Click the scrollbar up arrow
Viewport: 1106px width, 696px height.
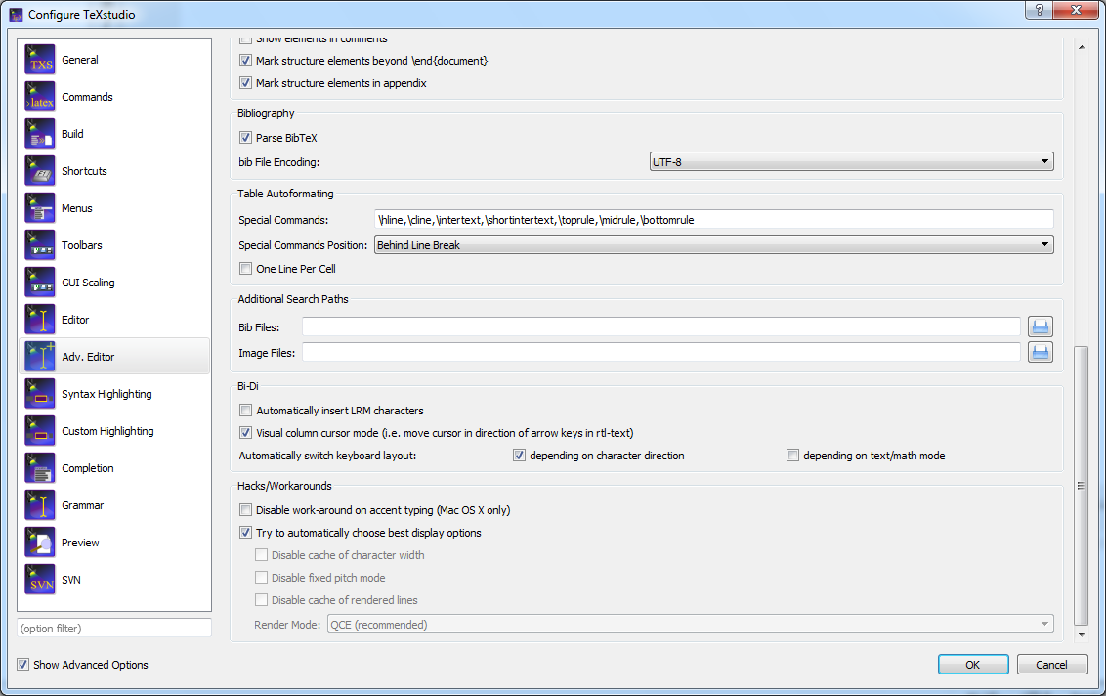[1082, 47]
